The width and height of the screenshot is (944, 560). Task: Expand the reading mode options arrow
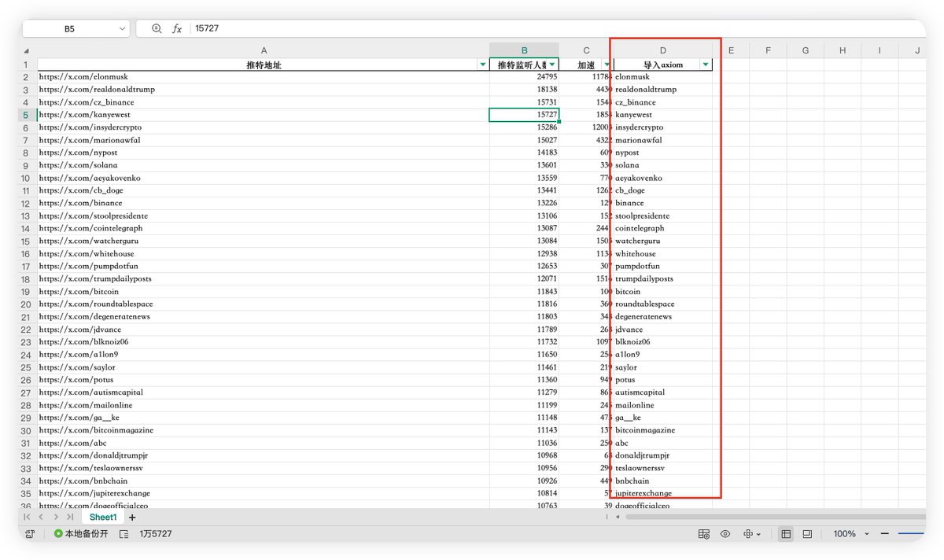[x=759, y=535]
